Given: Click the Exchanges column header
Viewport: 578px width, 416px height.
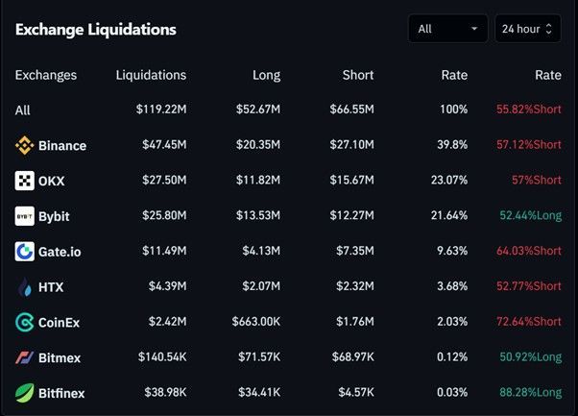Looking at the screenshot, I should (x=46, y=75).
